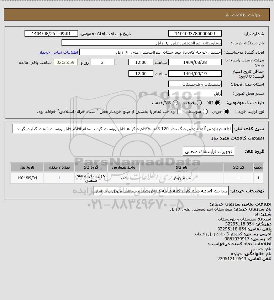
Task: Click the goods group field تجهیزات فرآیندهای صنعتی
Action: [x=209, y=151]
